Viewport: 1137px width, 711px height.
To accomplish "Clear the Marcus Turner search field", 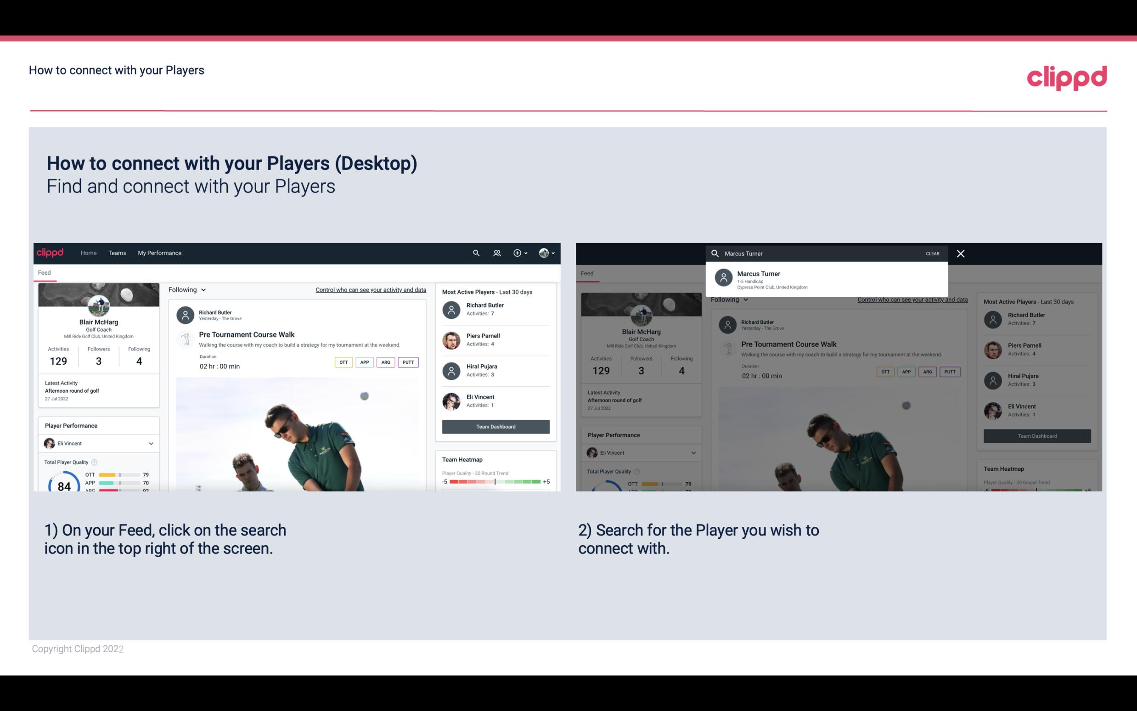I will pos(932,253).
